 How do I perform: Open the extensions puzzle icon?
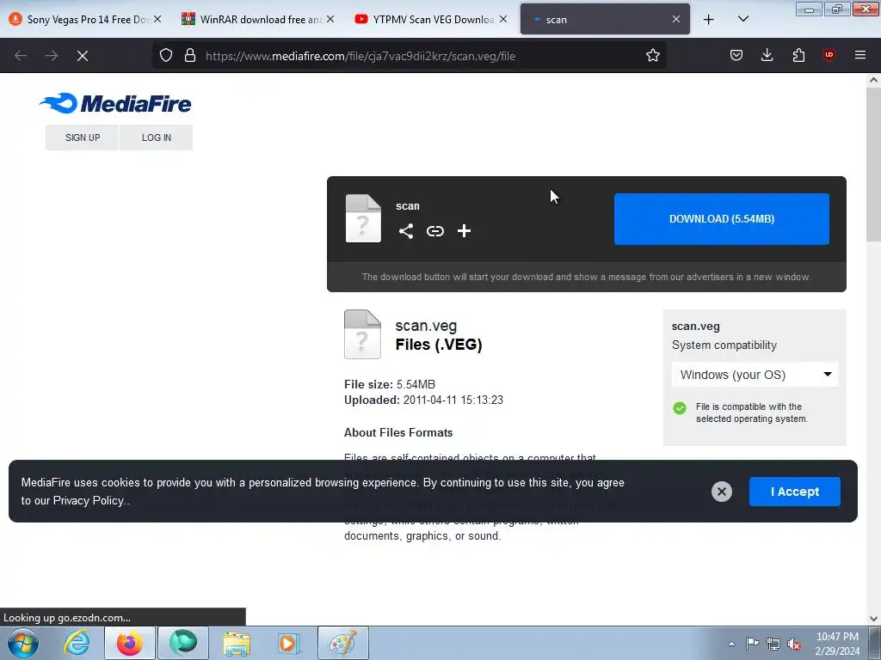[x=798, y=55]
